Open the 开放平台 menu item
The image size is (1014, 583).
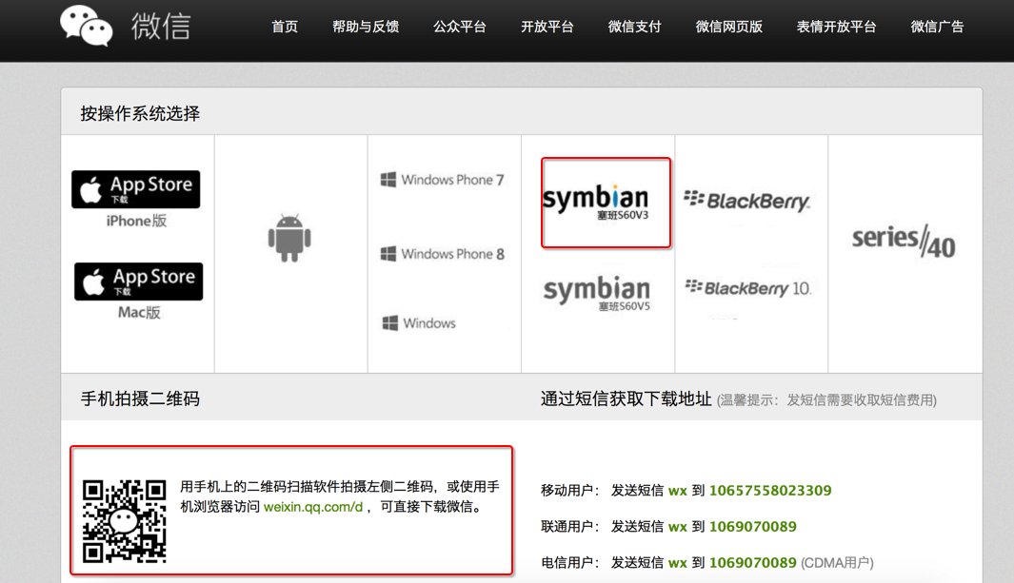pyautogui.click(x=547, y=27)
